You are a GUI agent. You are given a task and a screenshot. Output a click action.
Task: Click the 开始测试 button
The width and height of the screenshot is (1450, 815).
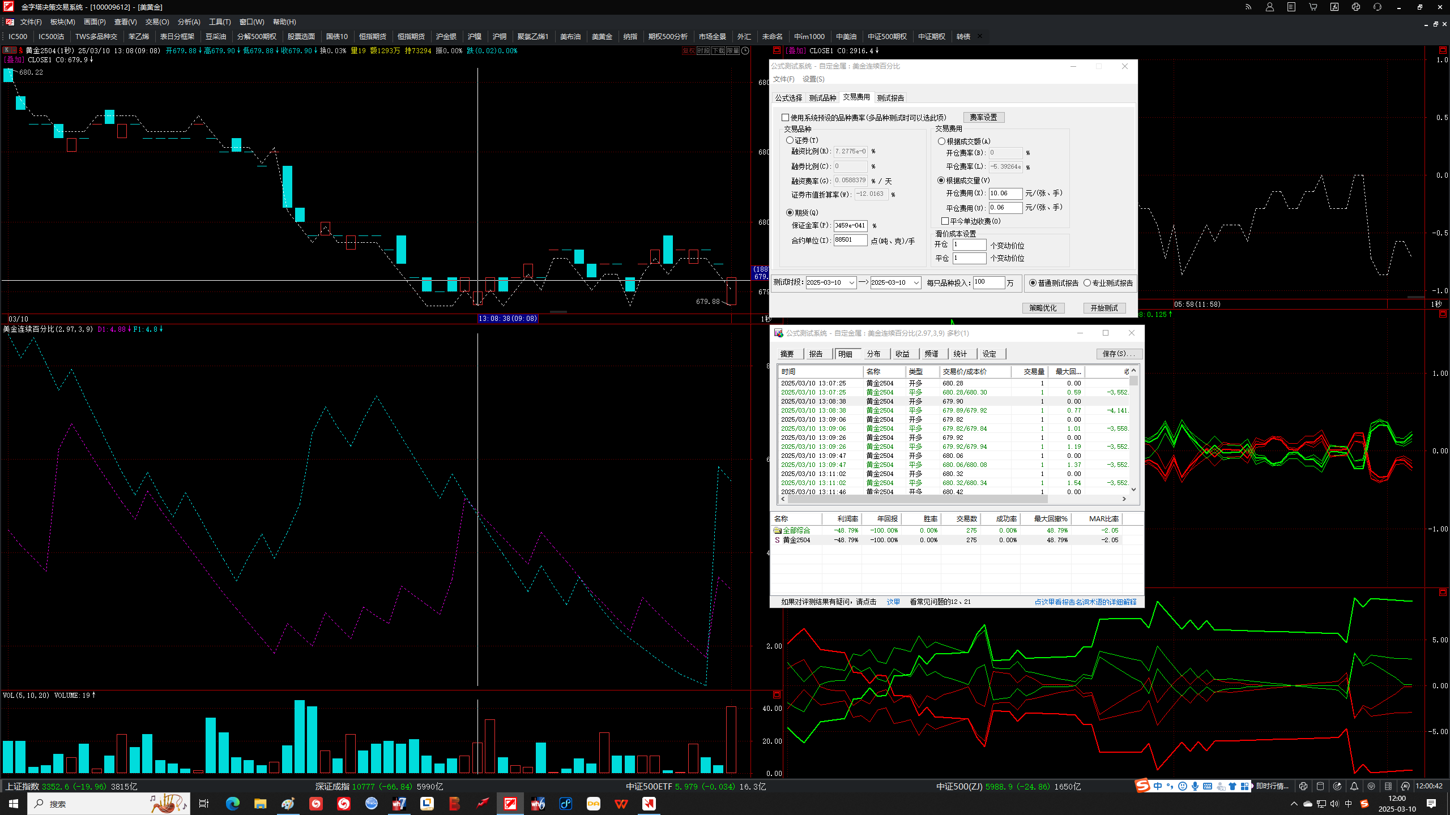(1104, 308)
